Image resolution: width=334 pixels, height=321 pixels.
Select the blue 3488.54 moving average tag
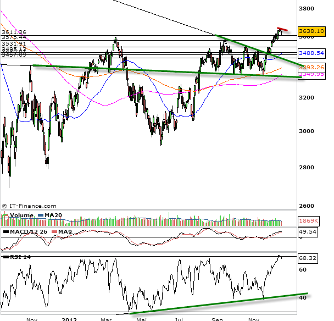point(311,54)
